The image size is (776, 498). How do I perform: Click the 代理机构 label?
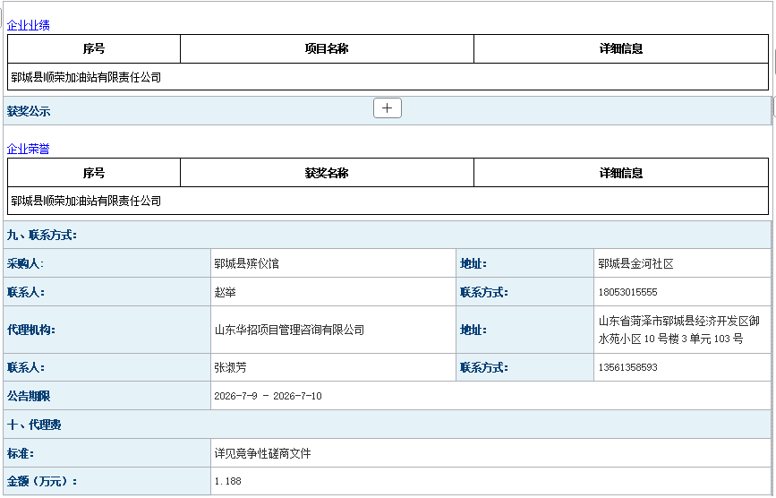(x=30, y=331)
